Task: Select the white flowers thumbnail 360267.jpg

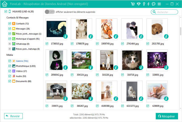Action: point(82,91)
